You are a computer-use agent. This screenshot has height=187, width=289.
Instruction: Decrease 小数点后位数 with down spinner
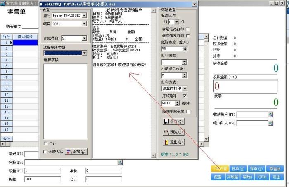pyautogui.click(x=185, y=77)
